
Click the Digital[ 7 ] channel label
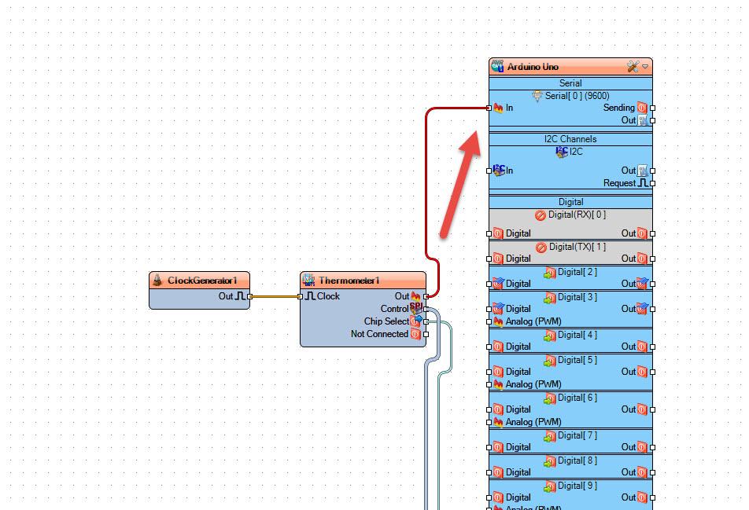pyautogui.click(x=577, y=435)
